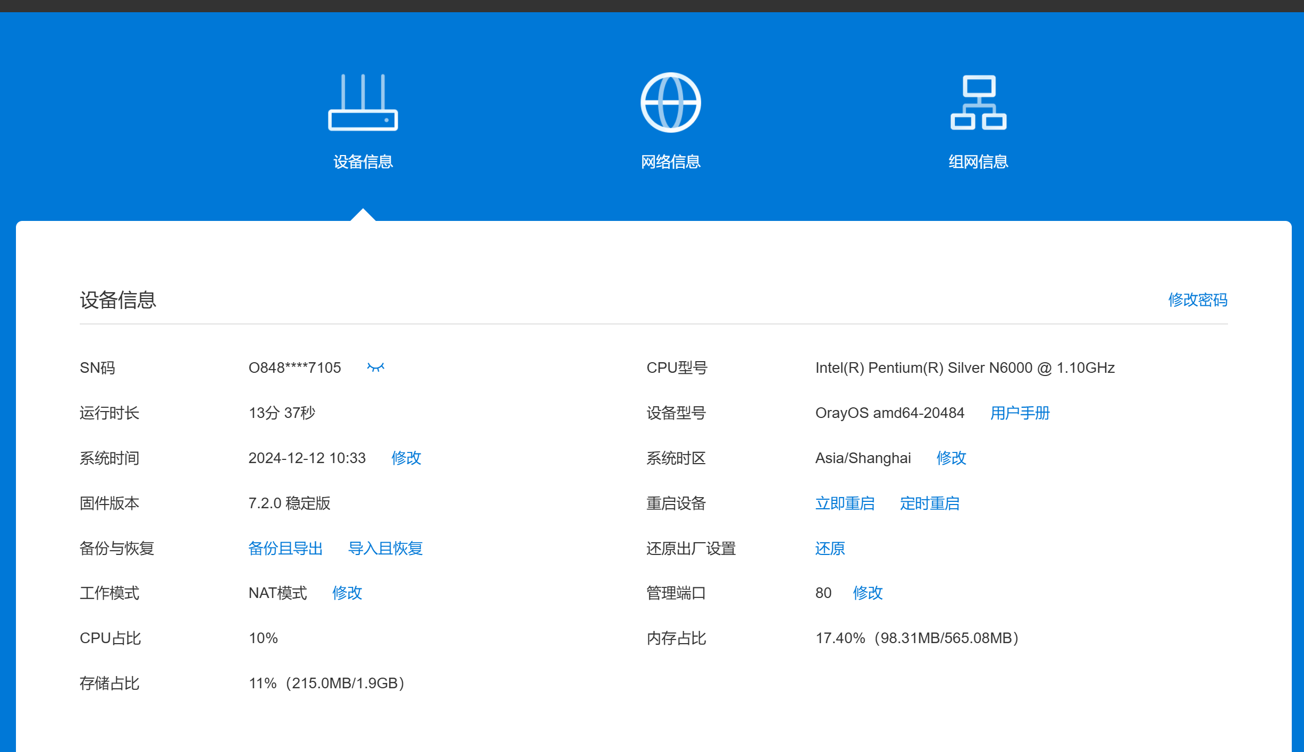
Task: Click 立即重启 to reboot now
Action: coord(845,503)
